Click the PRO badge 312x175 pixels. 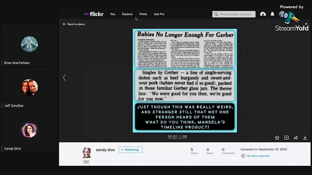86,162
